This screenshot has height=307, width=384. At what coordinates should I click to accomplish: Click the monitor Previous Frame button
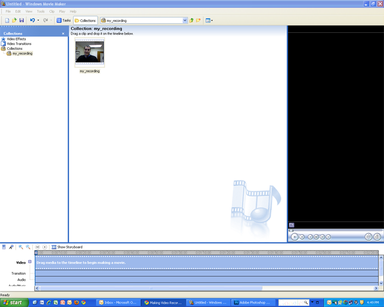(316, 237)
